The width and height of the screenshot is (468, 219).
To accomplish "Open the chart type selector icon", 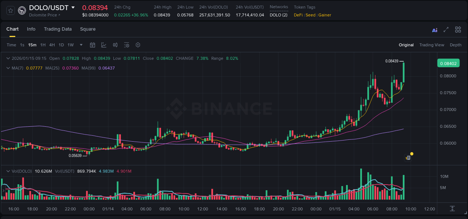I will (104, 45).
